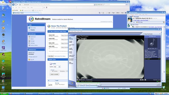Select previous visualization in Media Player
The width and height of the screenshot is (169, 95).
(79, 80)
